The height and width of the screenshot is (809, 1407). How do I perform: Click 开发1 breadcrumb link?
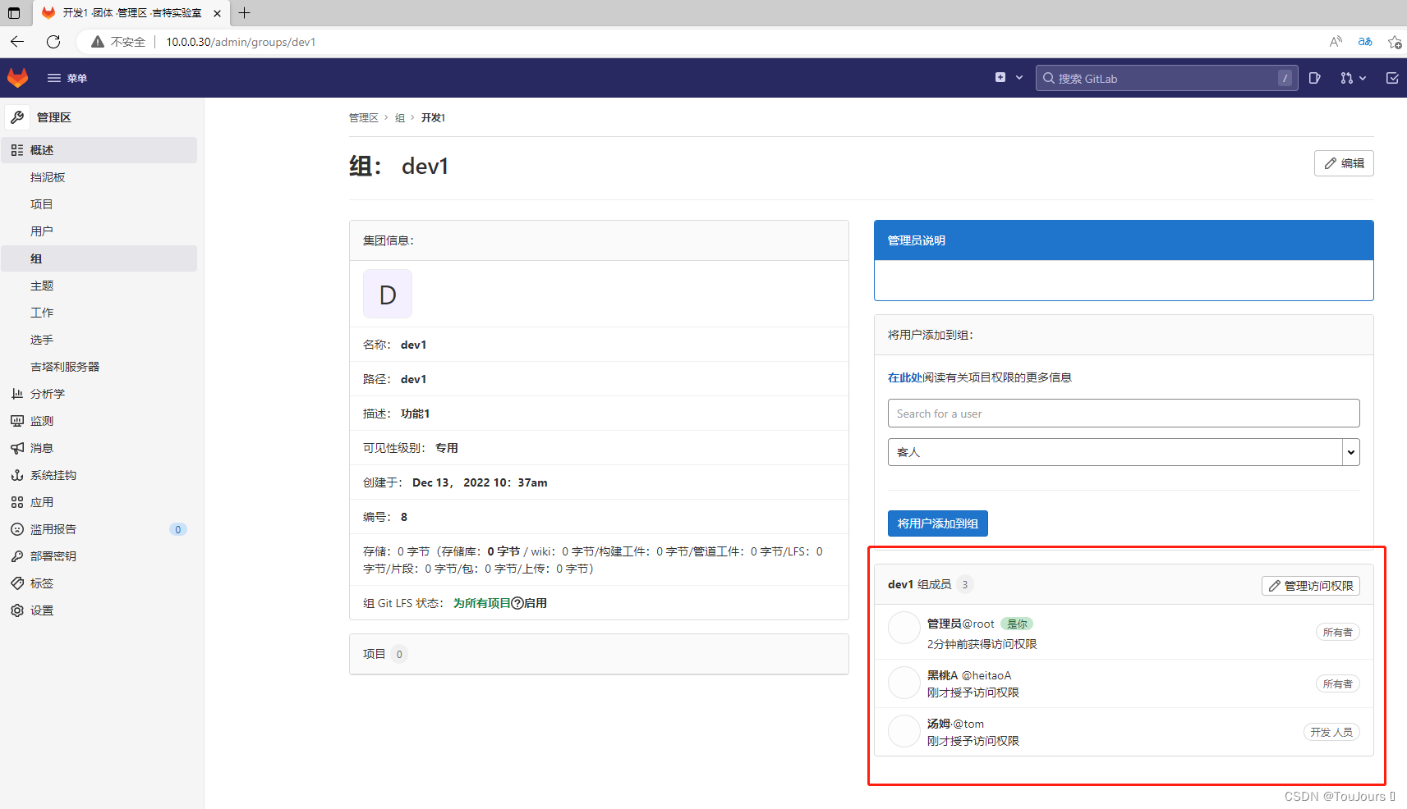[x=433, y=117]
